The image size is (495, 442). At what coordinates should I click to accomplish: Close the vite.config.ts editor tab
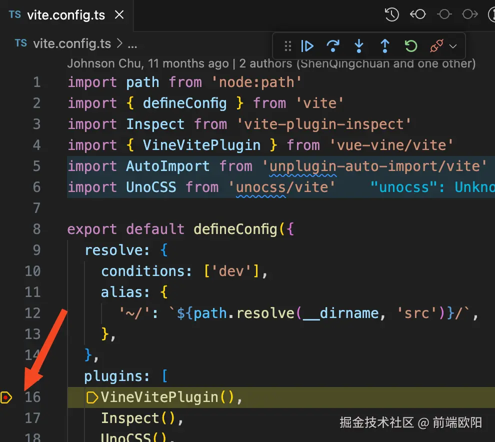pos(119,14)
